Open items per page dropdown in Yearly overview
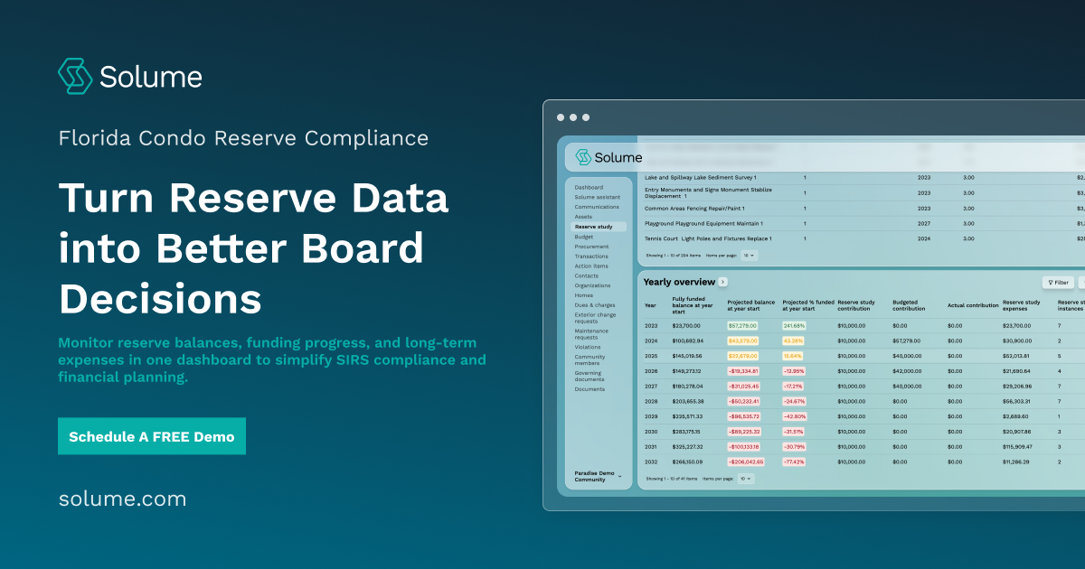 [x=746, y=479]
